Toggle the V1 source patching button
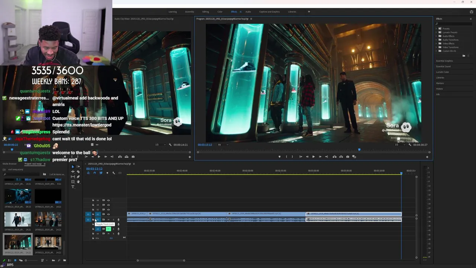Viewport: 476px width, 268px height. [x=88, y=214]
